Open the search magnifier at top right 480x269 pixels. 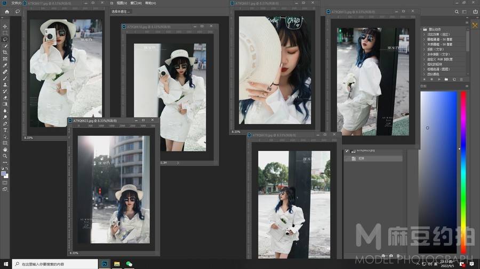pyautogui.click(x=457, y=12)
